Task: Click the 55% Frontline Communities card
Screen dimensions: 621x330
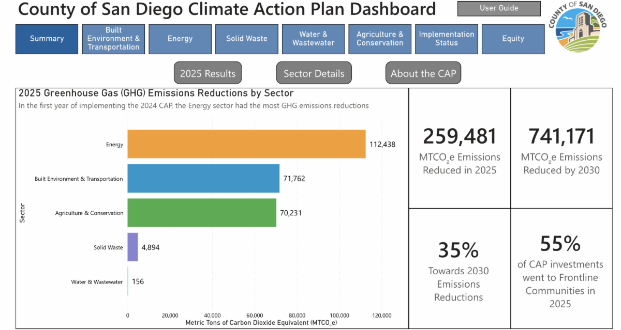Action: [560, 269]
